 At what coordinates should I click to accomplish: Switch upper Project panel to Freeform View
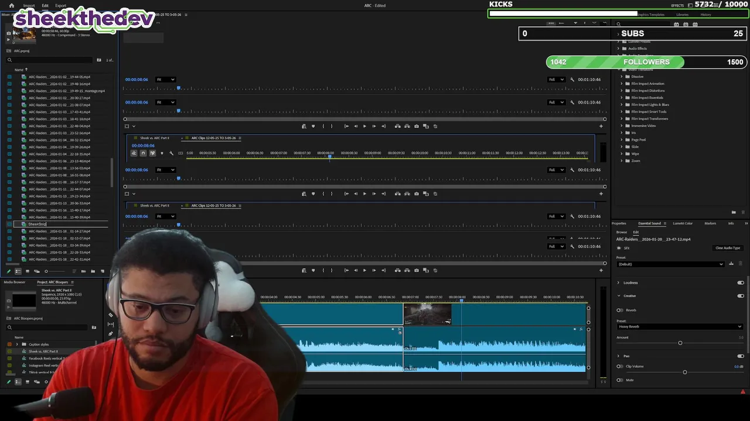coord(37,271)
